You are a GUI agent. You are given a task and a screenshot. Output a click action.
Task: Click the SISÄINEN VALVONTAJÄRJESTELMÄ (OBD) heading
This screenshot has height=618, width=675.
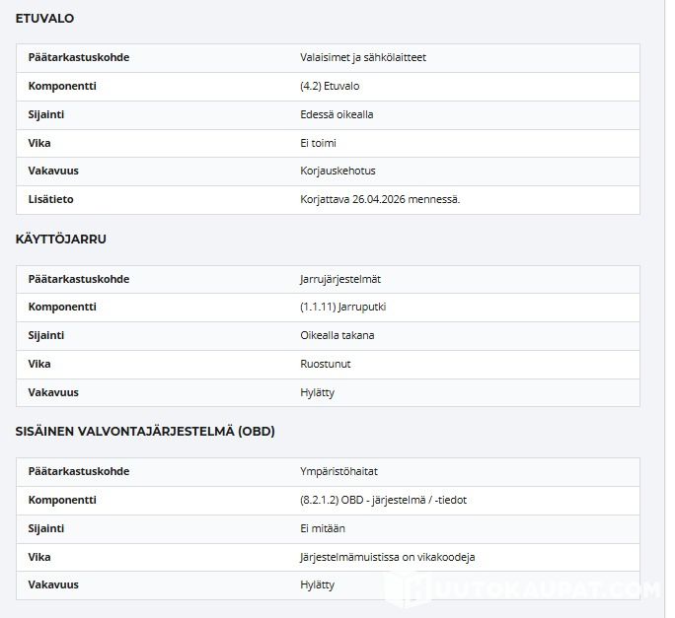point(145,431)
